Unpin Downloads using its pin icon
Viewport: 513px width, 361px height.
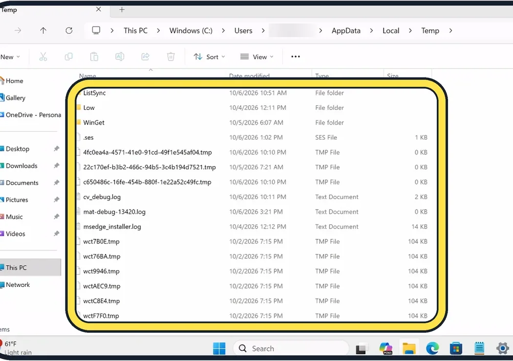click(x=57, y=166)
